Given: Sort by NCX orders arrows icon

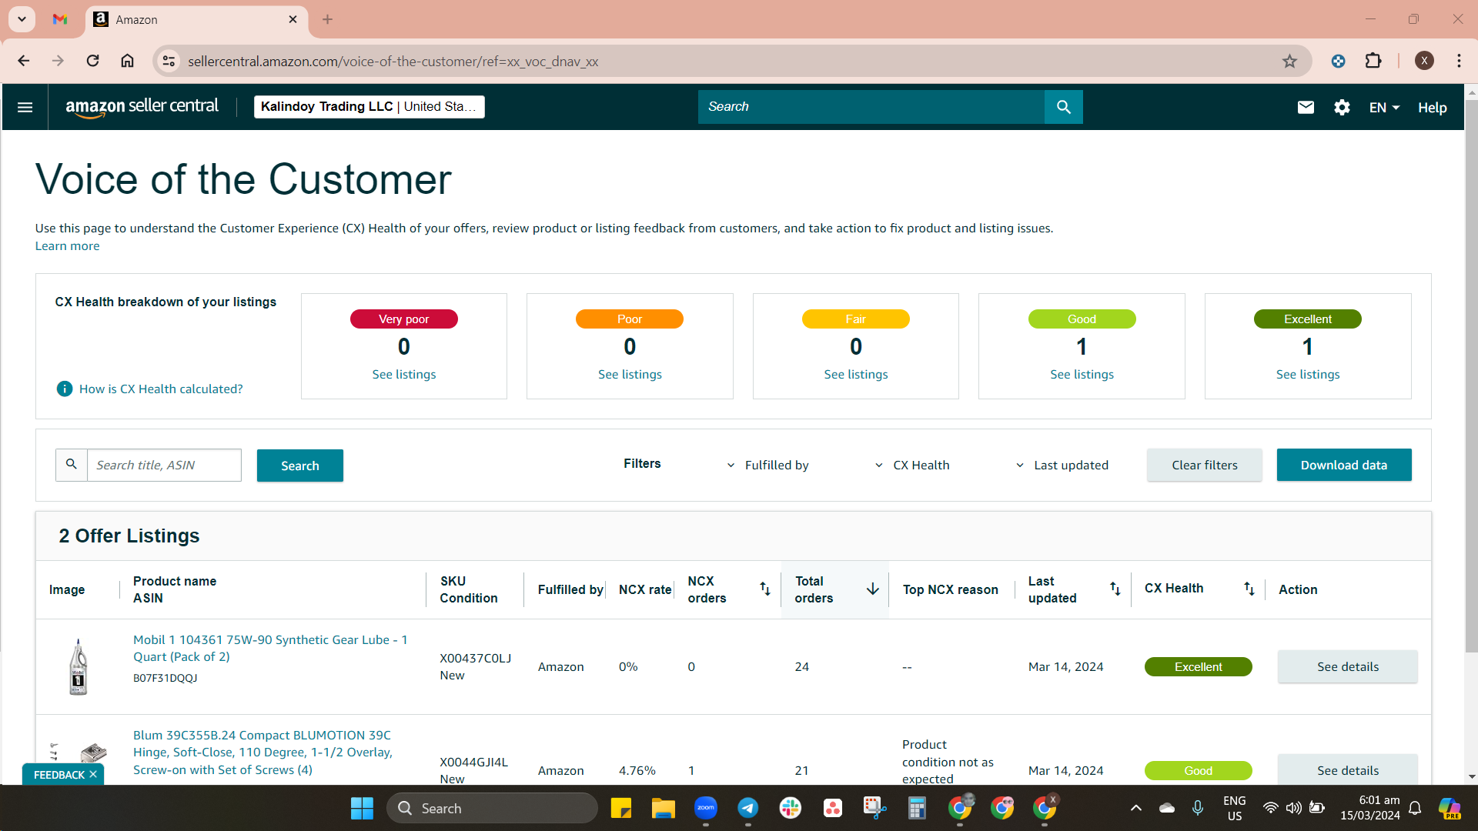Looking at the screenshot, I should 764,589.
